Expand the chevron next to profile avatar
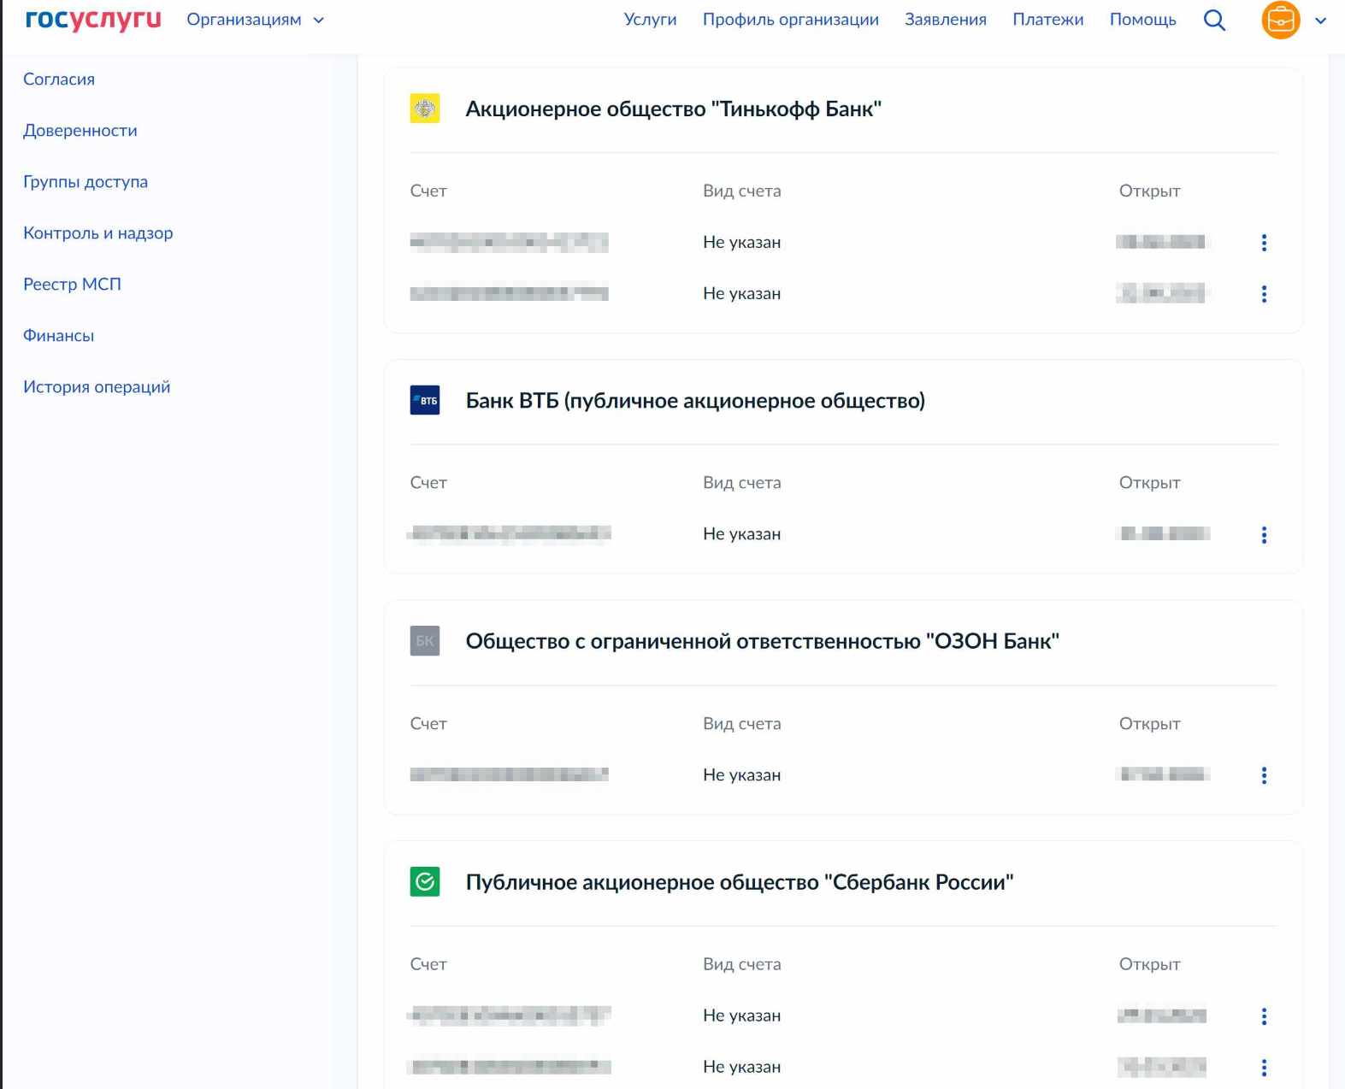This screenshot has width=1345, height=1089. (1320, 21)
